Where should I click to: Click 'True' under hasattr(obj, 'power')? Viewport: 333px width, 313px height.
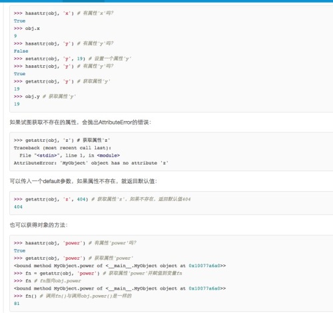(x=19, y=250)
